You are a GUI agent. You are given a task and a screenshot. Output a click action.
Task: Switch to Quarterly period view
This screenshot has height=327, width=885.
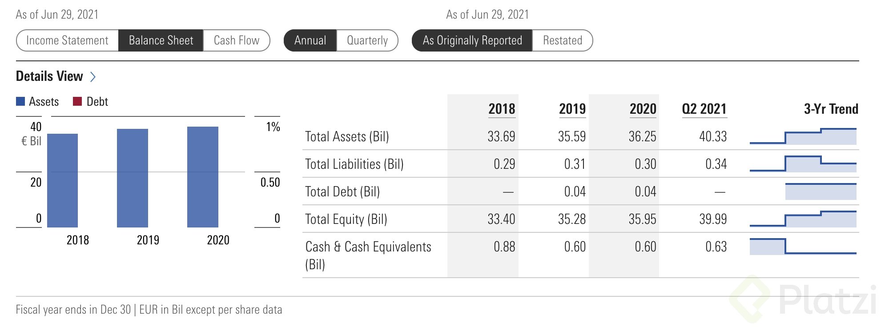click(x=367, y=40)
